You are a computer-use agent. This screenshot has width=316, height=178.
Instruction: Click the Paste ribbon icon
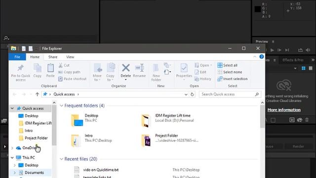click(50, 68)
